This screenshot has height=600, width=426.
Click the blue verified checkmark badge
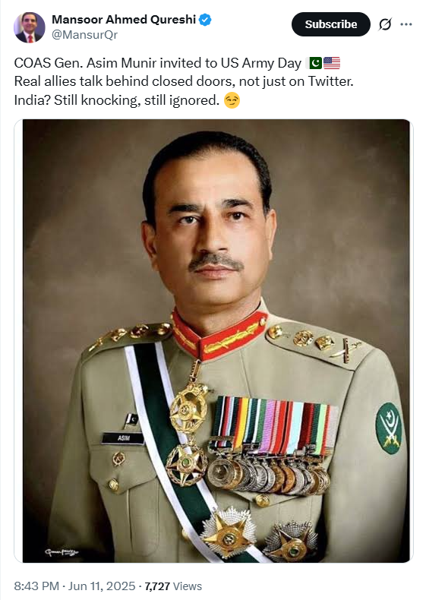[x=206, y=20]
